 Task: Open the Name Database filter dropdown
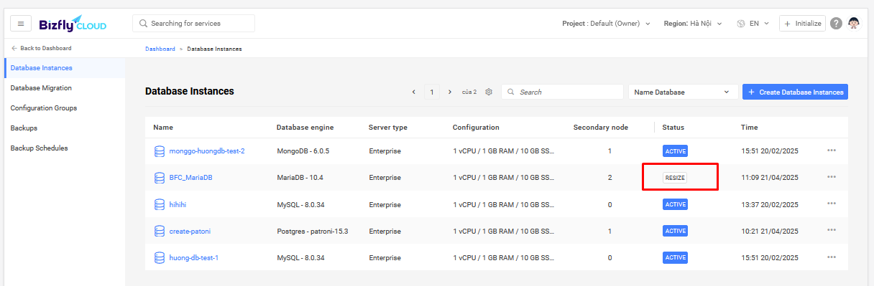pyautogui.click(x=683, y=92)
